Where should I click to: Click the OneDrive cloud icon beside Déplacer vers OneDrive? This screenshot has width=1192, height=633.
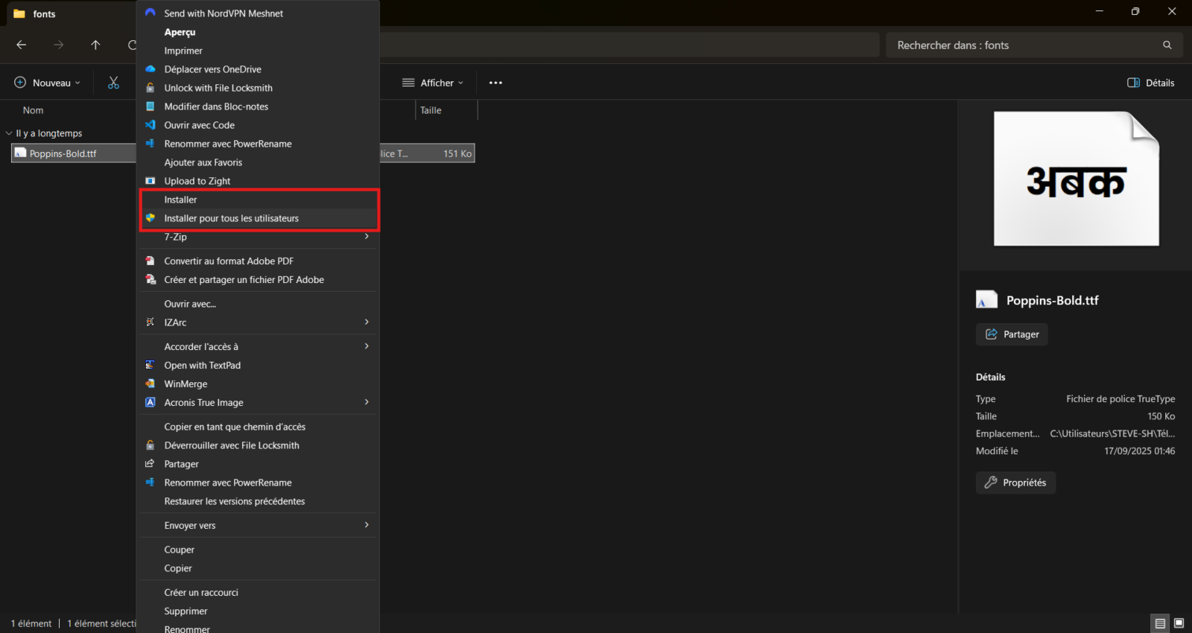[150, 69]
